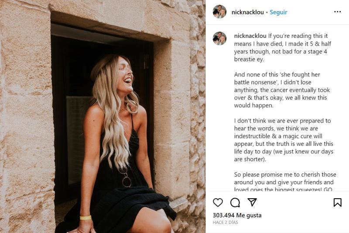Click the paragraph beginning "I don't think we are"
Screen dimensions: 349x233
tap(283, 140)
